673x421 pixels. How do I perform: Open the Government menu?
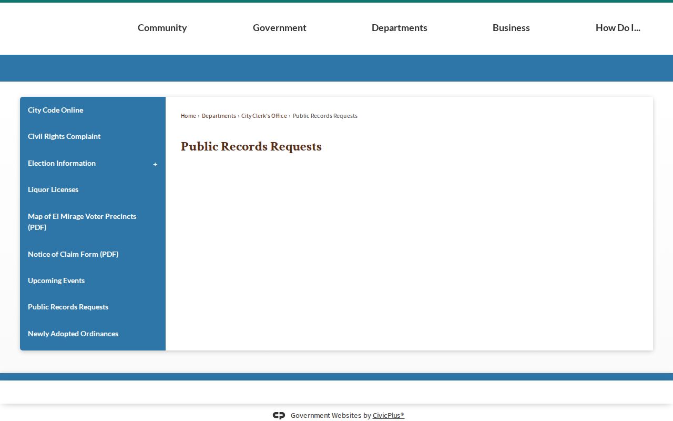279,28
